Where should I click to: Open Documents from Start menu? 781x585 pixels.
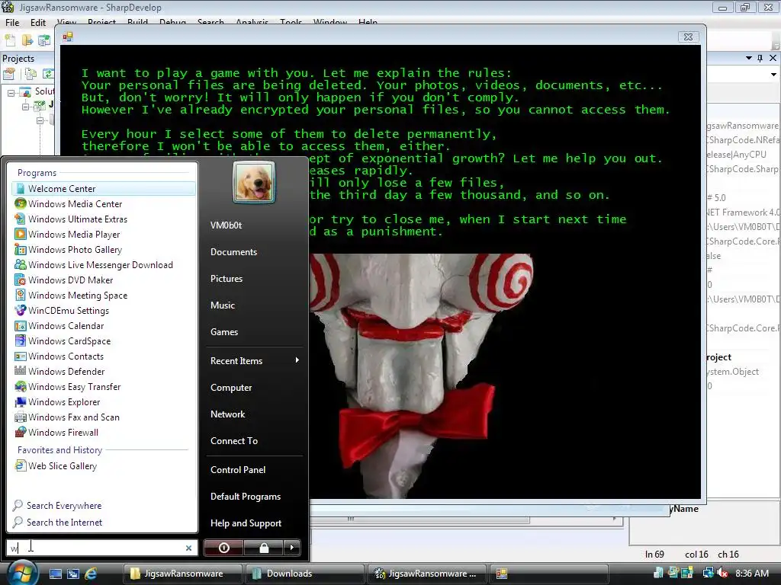(x=233, y=251)
